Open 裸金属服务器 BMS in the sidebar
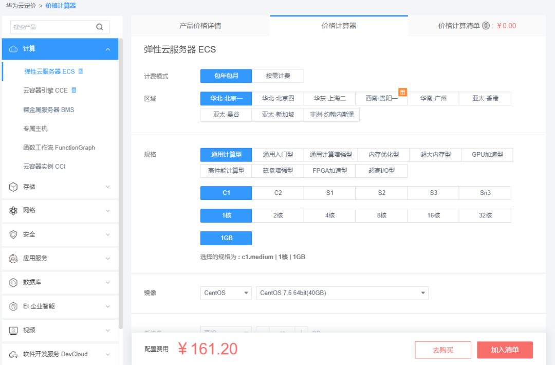 [x=48, y=109]
